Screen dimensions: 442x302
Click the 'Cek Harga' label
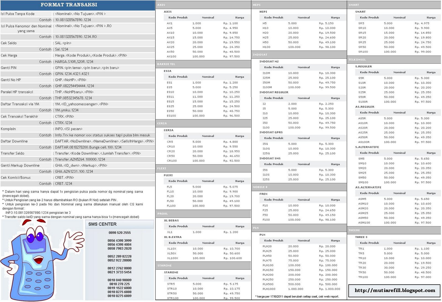9,55
